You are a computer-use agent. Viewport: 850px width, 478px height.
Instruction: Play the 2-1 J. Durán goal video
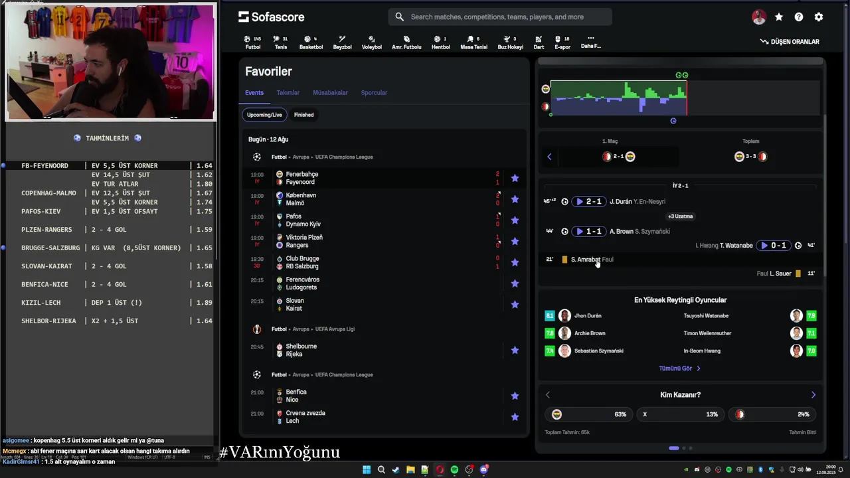588,202
